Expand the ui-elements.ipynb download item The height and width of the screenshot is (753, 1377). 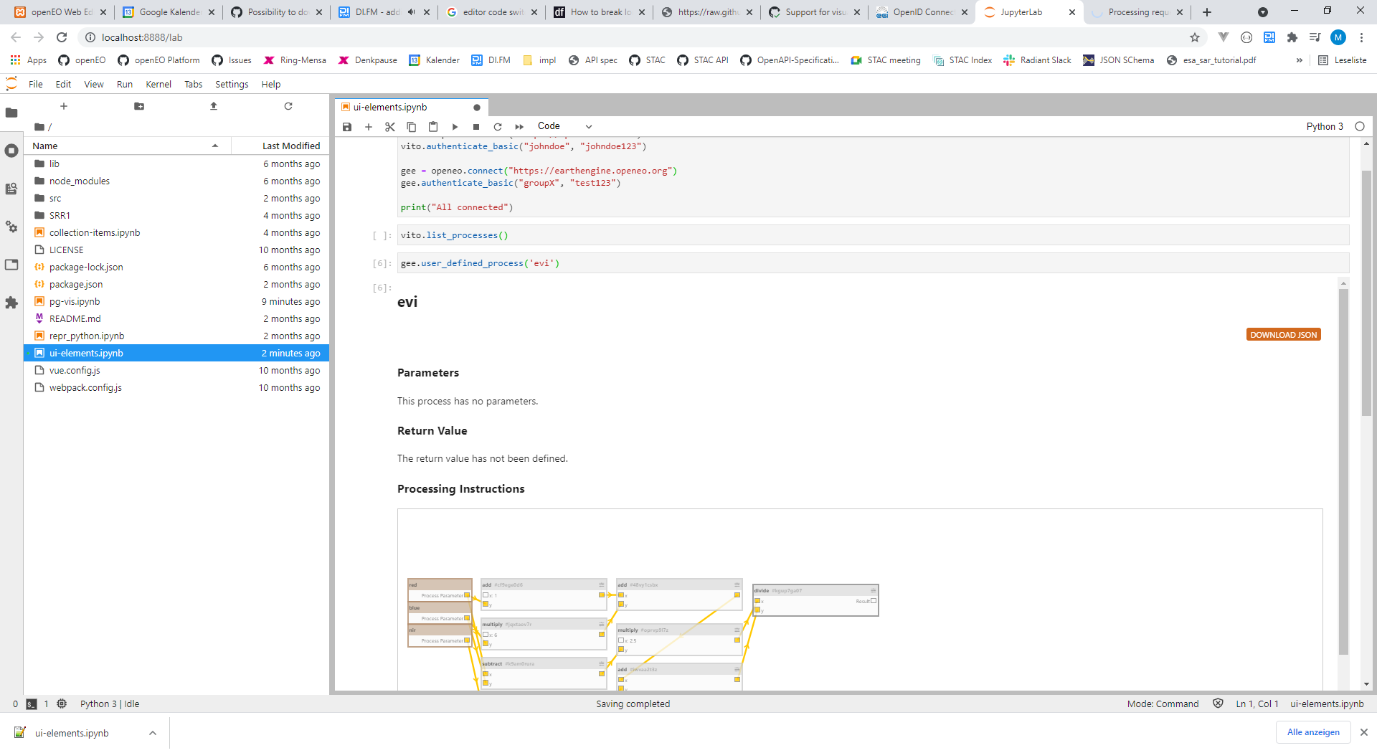[153, 732]
